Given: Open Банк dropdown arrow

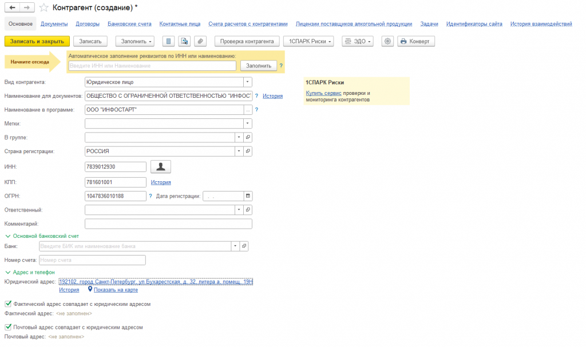Looking at the screenshot, I should pos(235,246).
